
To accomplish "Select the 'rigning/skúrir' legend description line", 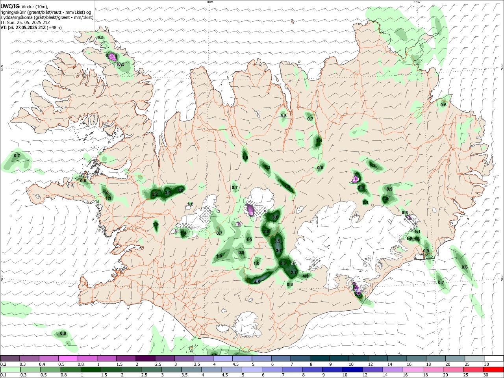I will [x=46, y=12].
